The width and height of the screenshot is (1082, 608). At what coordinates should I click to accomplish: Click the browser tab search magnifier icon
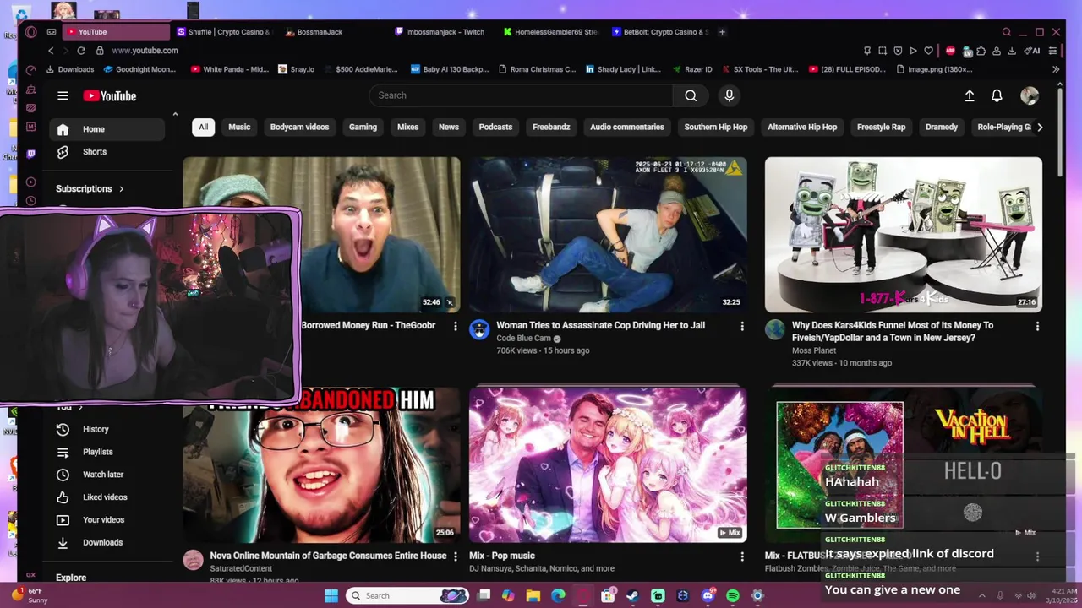pyautogui.click(x=1006, y=32)
